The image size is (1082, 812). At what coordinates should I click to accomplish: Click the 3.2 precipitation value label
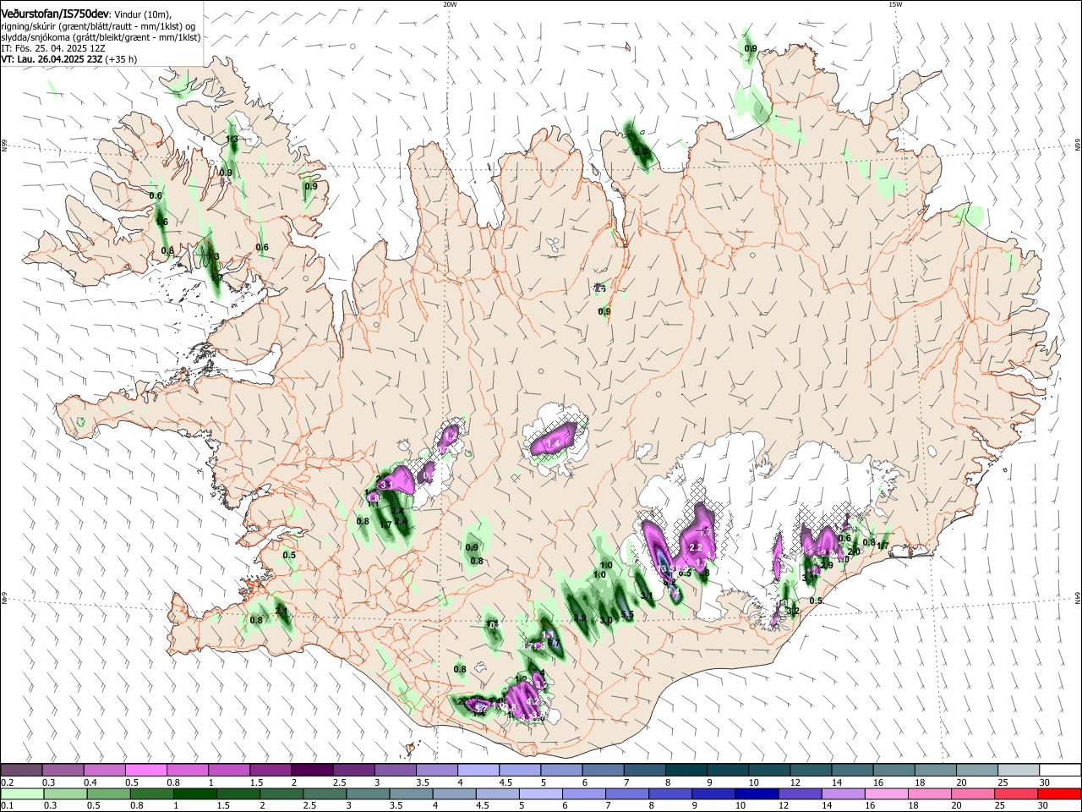792,611
